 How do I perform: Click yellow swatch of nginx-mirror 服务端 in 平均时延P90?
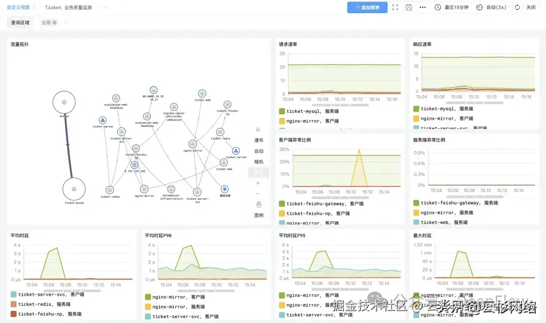click(x=148, y=307)
